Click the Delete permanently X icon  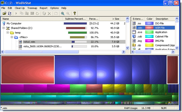pyautogui.click(x=49, y=13)
